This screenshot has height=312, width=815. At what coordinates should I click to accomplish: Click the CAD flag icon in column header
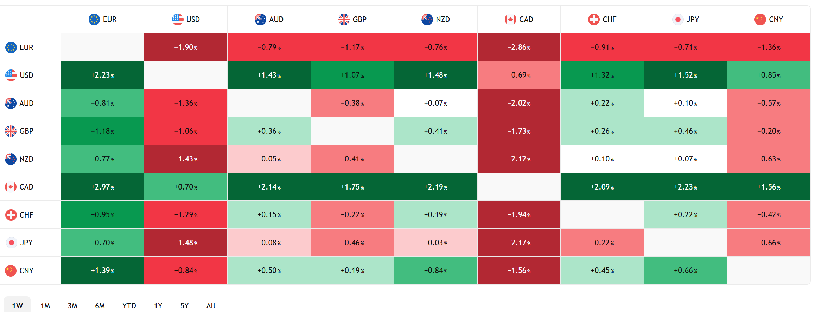click(510, 19)
